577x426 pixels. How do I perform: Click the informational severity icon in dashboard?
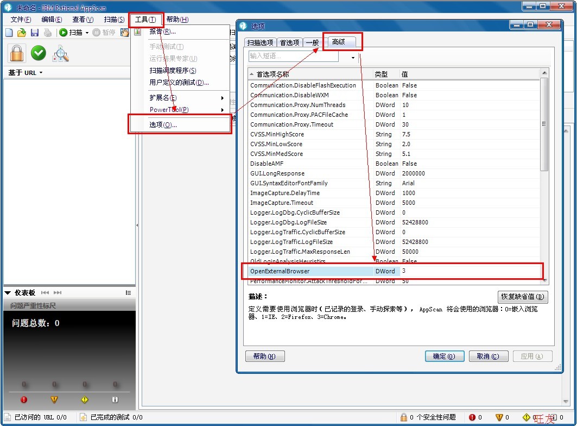tap(115, 399)
